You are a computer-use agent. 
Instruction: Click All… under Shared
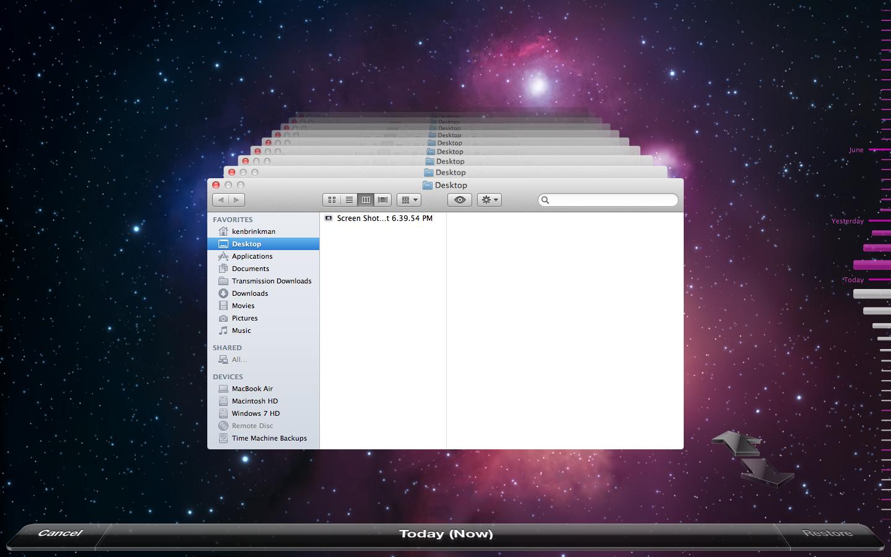click(264, 360)
